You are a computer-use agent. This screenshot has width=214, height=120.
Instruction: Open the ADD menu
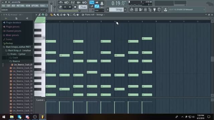pyautogui.click(x=13, y=6)
